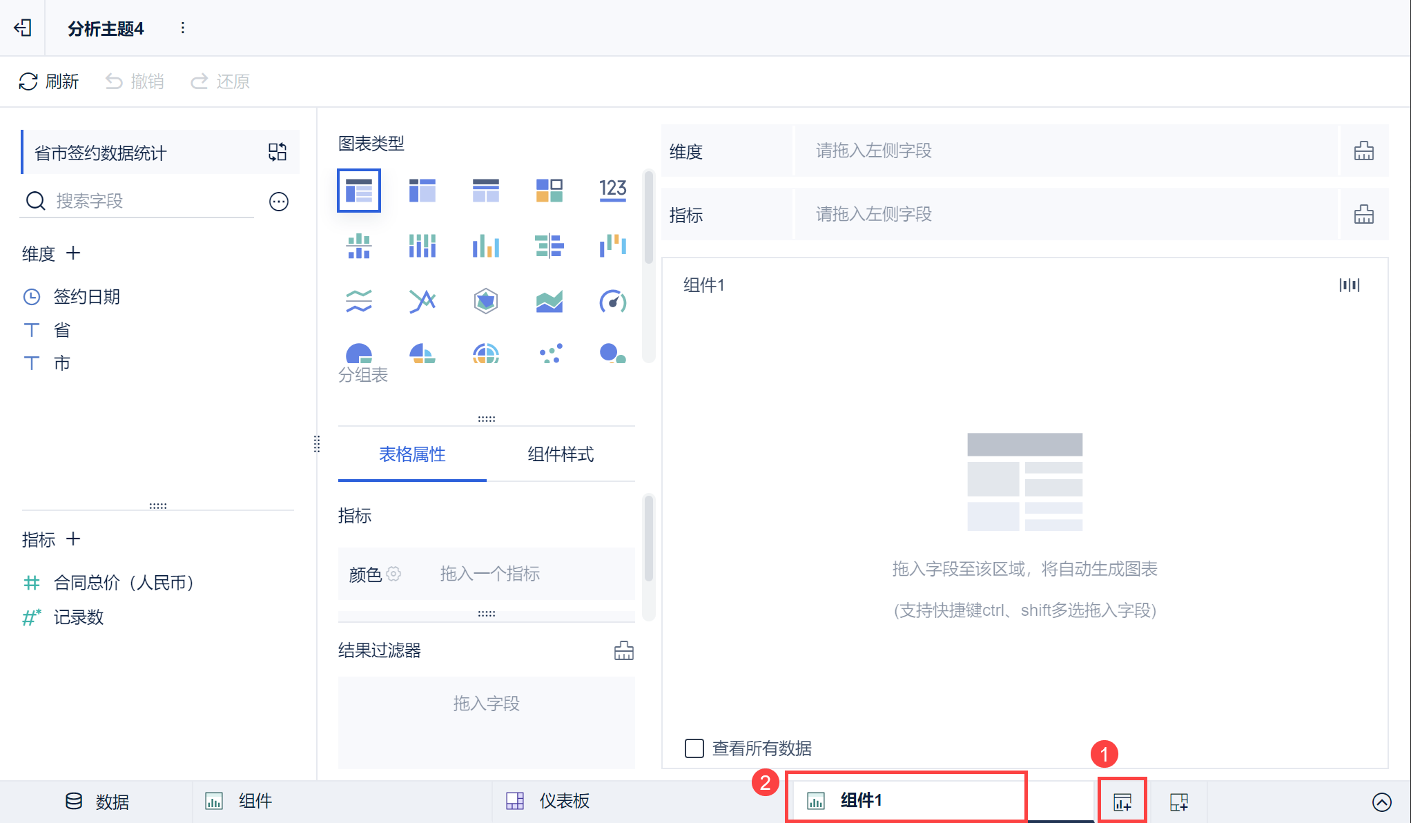This screenshot has height=823, width=1411.
Task: Enable 查看所有数据 checkbox
Action: pos(694,748)
